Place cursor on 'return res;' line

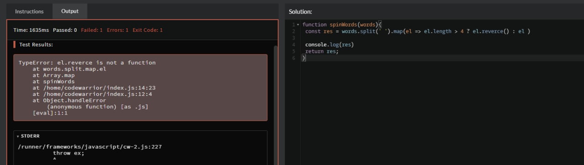(322, 51)
